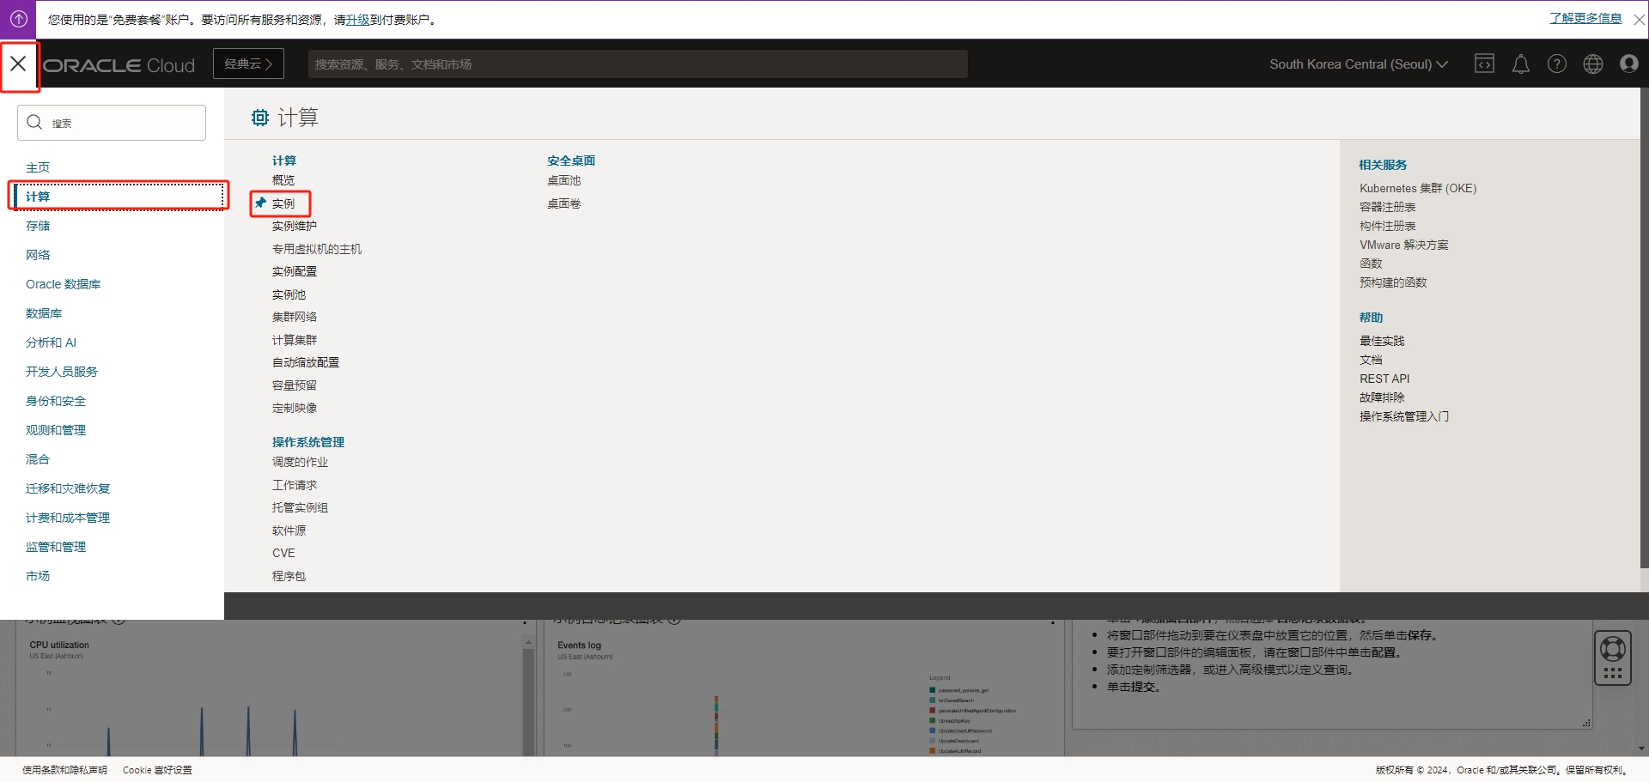Open 专用虚拟机的主机 link
The image size is (1649, 782).
click(317, 249)
